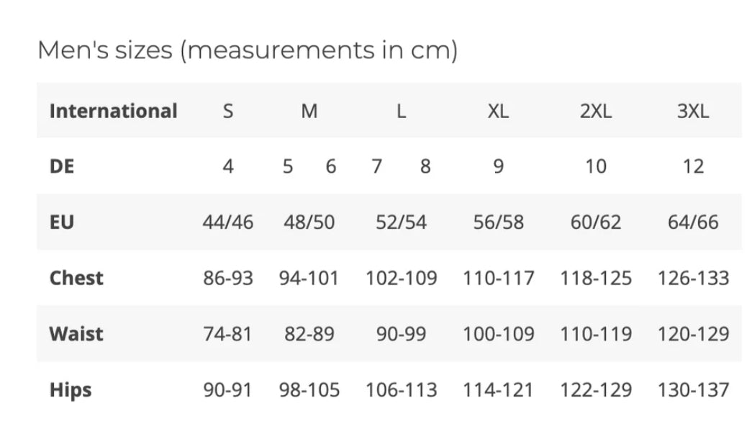Select EU size 44/46 cell
Image resolution: width=752 pixels, height=447 pixels.
tap(228, 222)
